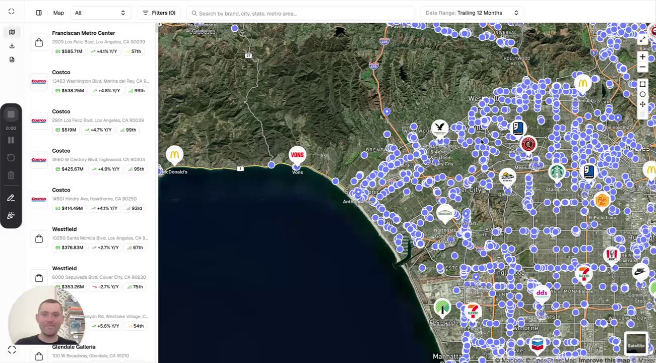Click the -2.7% Y/Y badge for Westfield
Image resolution: width=656 pixels, height=363 pixels.
point(106,287)
